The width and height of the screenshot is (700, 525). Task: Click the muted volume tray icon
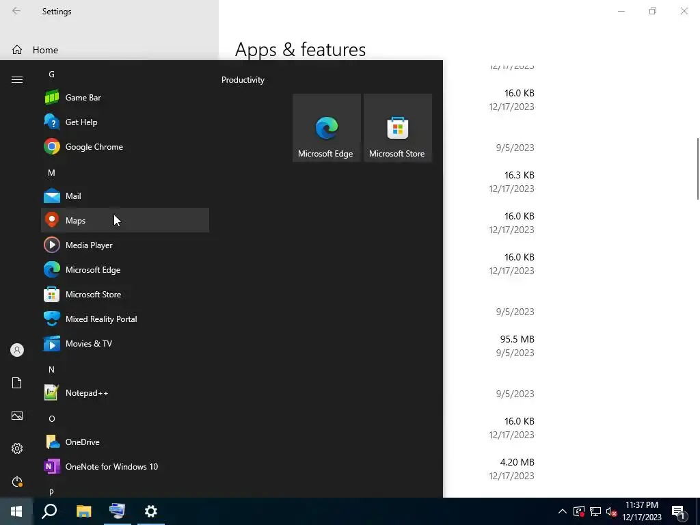click(x=611, y=511)
